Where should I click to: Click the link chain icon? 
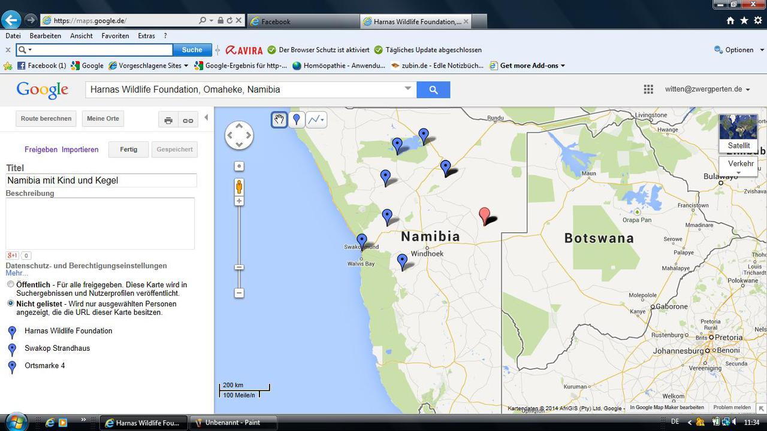[188, 120]
